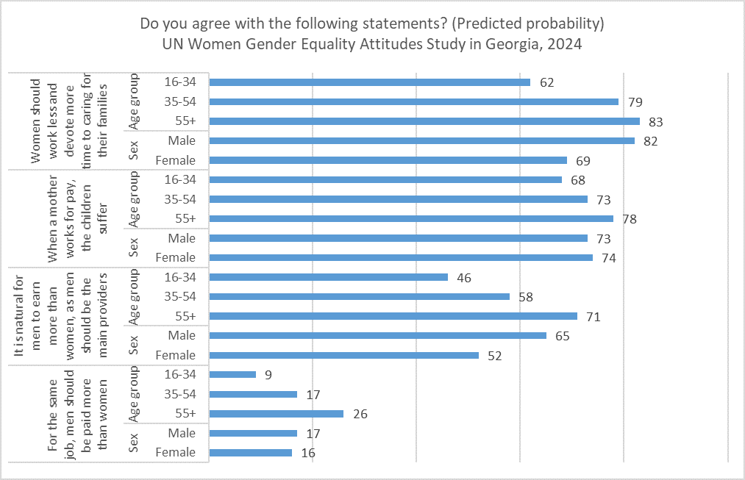The image size is (745, 480).
Task: Select the Male bar with value 82
Action: 422,140
